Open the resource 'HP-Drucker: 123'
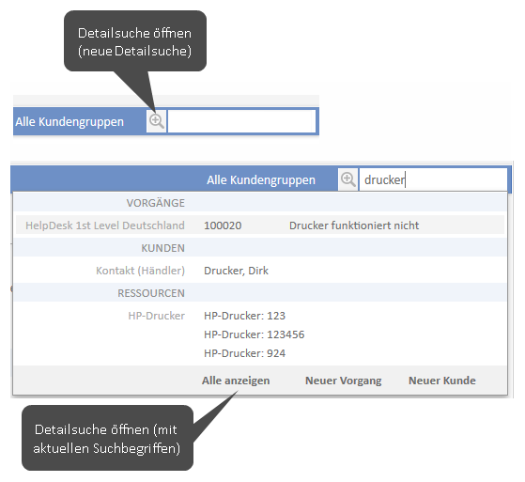 pyautogui.click(x=244, y=316)
